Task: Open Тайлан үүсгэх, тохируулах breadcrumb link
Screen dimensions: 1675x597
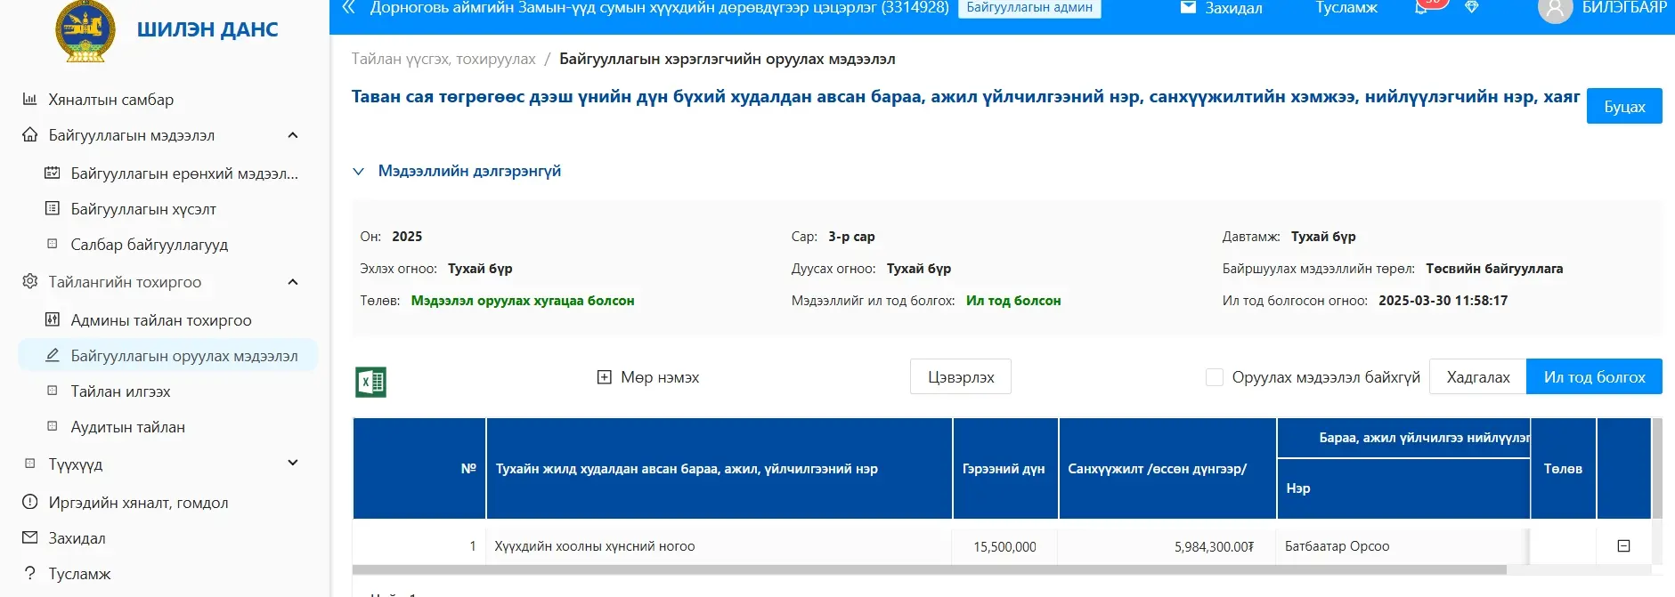Action: (x=443, y=59)
